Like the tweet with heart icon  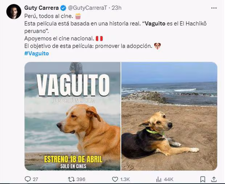click(x=115, y=179)
